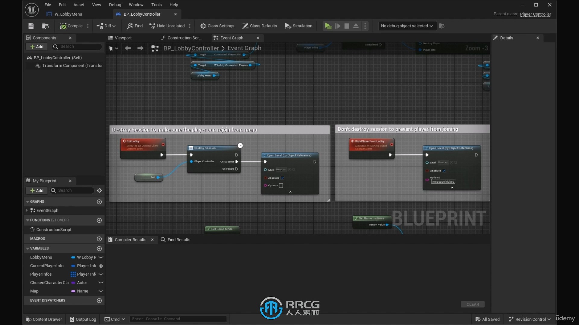Click the Class Settings icon
Viewport: 579px width, 325px height.
point(217,26)
